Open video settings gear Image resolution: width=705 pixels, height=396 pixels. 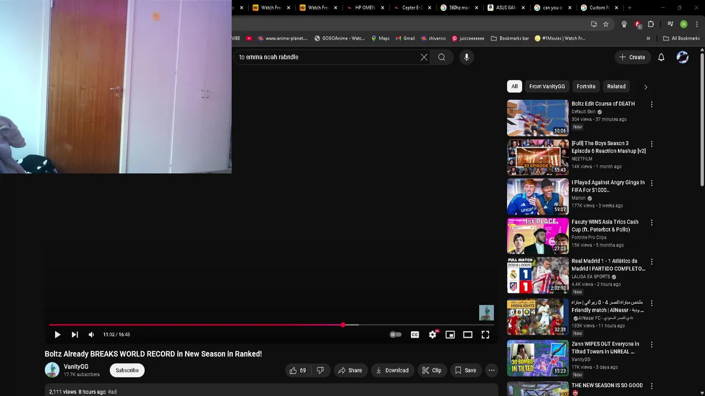[x=433, y=334]
